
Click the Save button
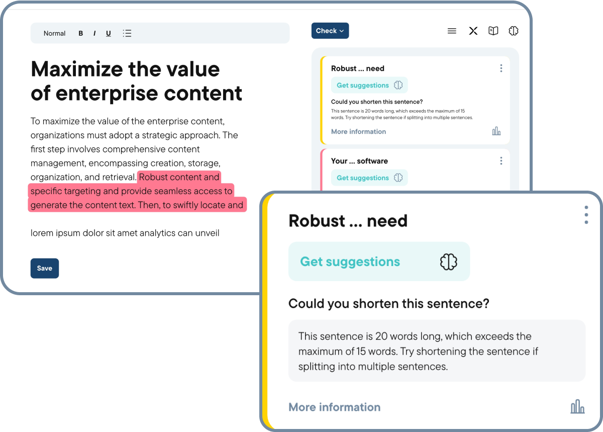(45, 268)
